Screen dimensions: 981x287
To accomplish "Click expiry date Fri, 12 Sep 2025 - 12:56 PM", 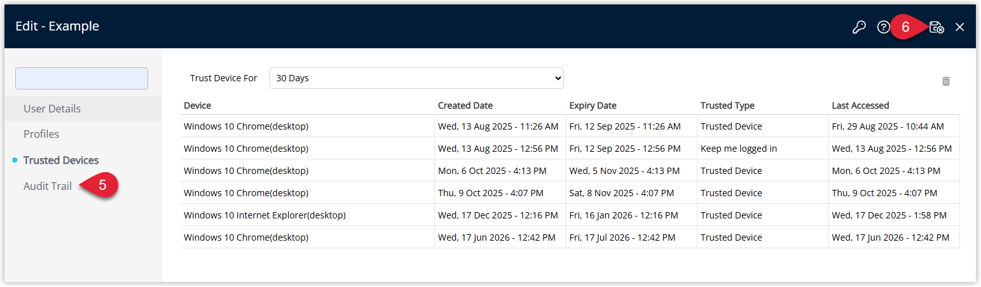I will [x=625, y=149].
